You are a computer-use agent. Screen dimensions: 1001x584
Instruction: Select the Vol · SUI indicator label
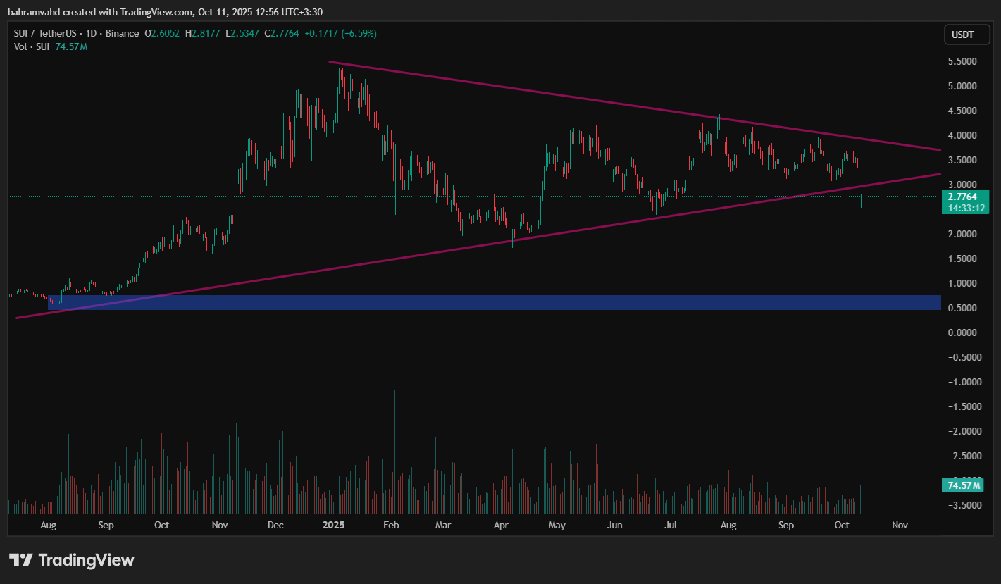32,46
